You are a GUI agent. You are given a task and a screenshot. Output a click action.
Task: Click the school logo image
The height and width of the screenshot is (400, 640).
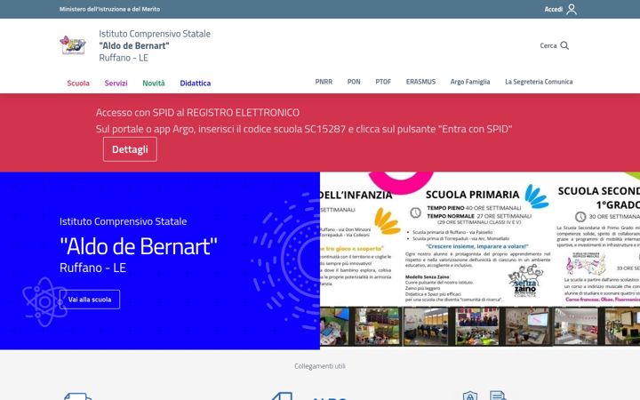73,45
